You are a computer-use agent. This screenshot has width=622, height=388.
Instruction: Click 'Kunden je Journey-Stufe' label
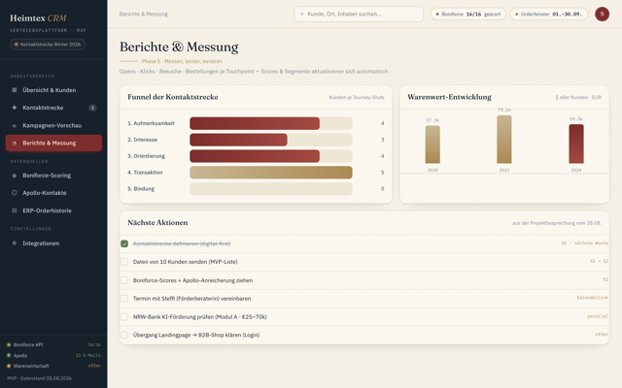pos(357,97)
